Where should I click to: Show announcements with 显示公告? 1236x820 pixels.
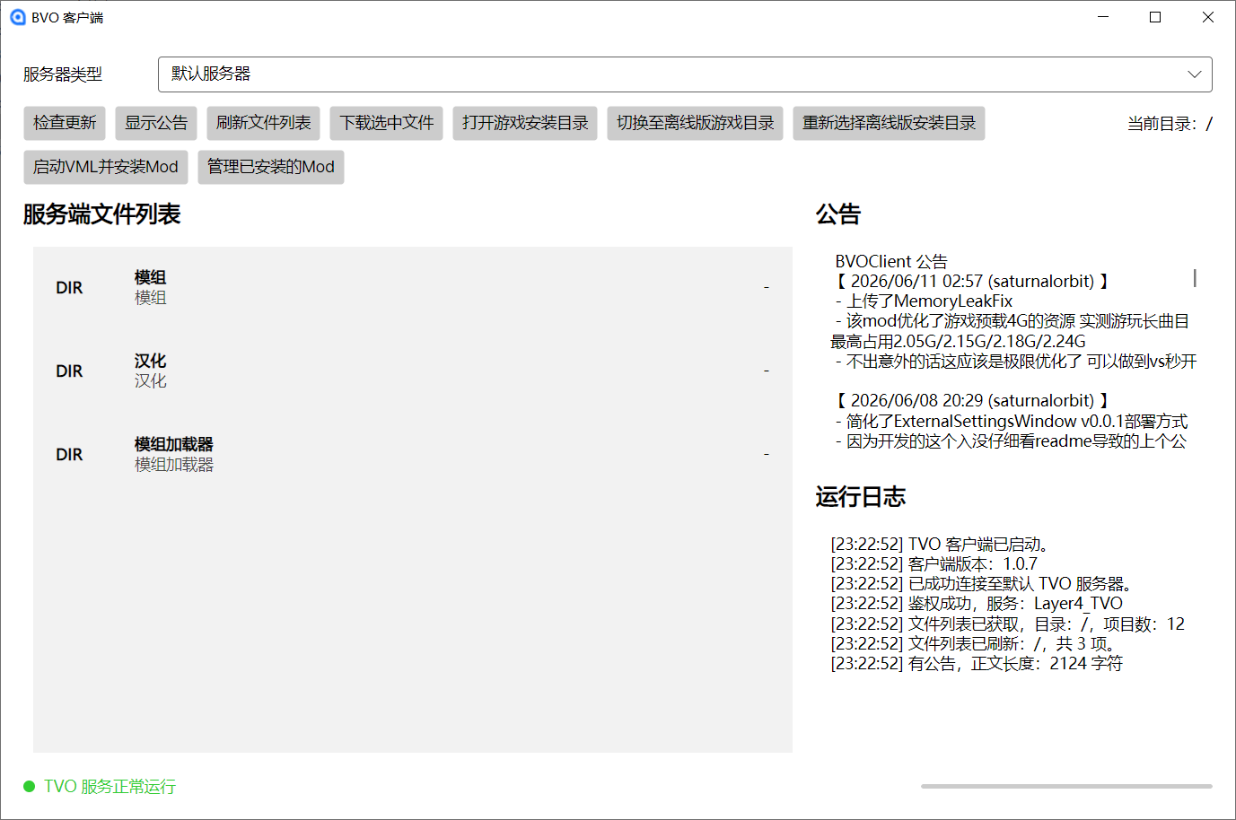(156, 123)
